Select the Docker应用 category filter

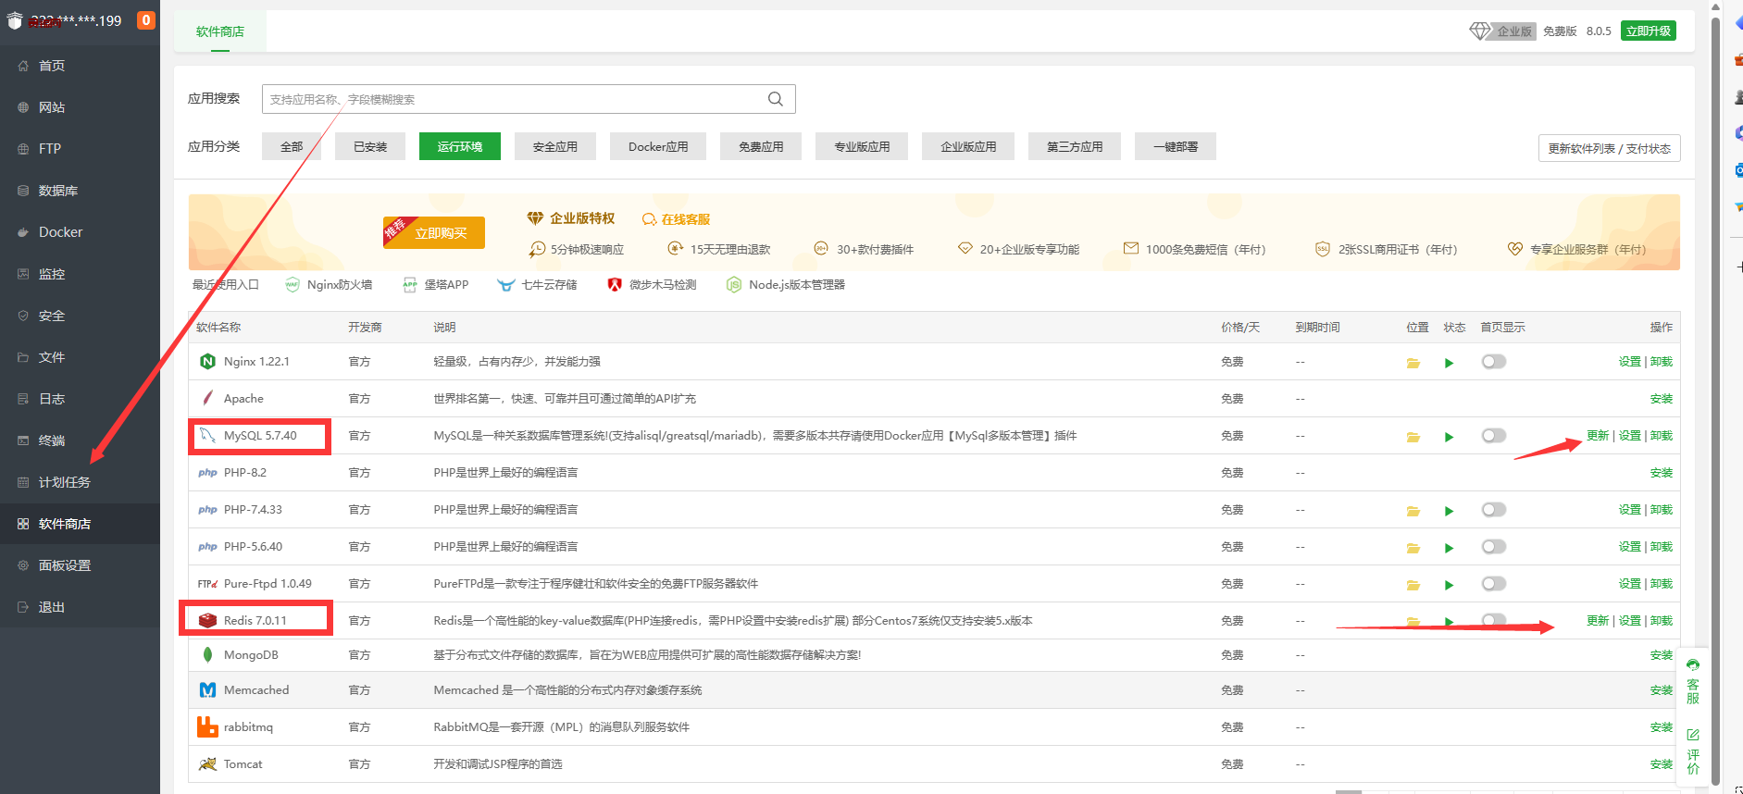coord(658,146)
